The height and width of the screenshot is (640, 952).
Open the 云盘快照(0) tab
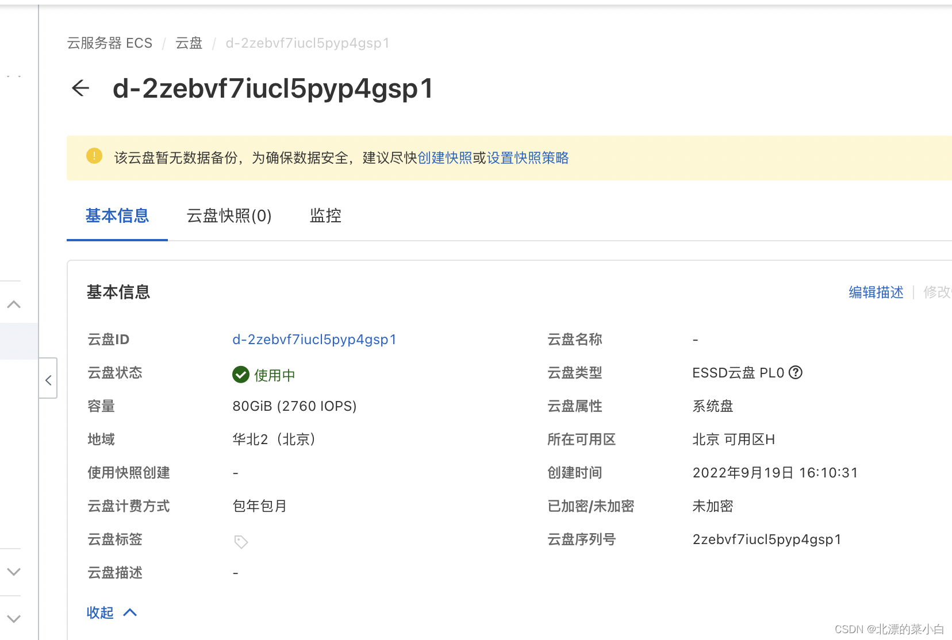coord(229,215)
